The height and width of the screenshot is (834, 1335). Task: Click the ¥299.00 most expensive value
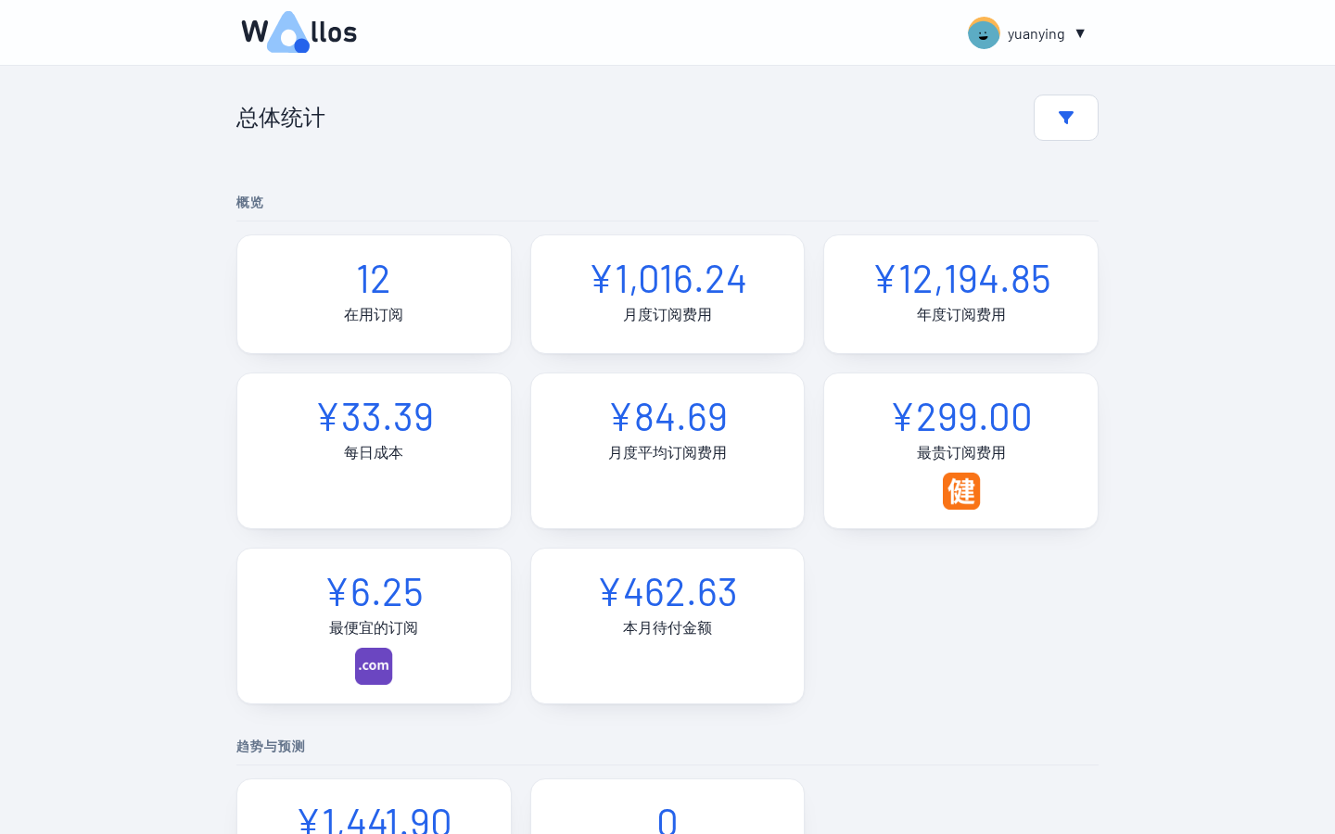click(x=961, y=417)
